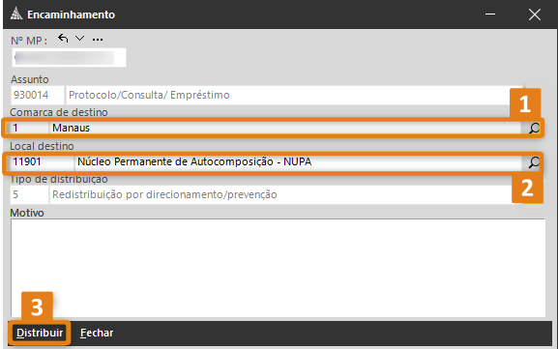The width and height of the screenshot is (558, 349).
Task: Click the Manaus comarca name field
Action: 285,128
